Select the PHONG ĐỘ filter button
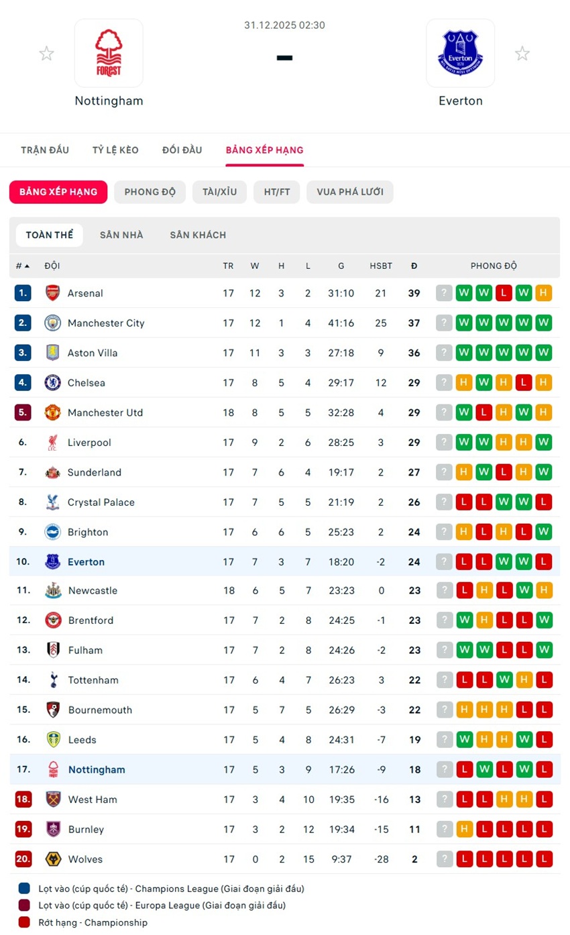570x935 pixels. (x=150, y=192)
